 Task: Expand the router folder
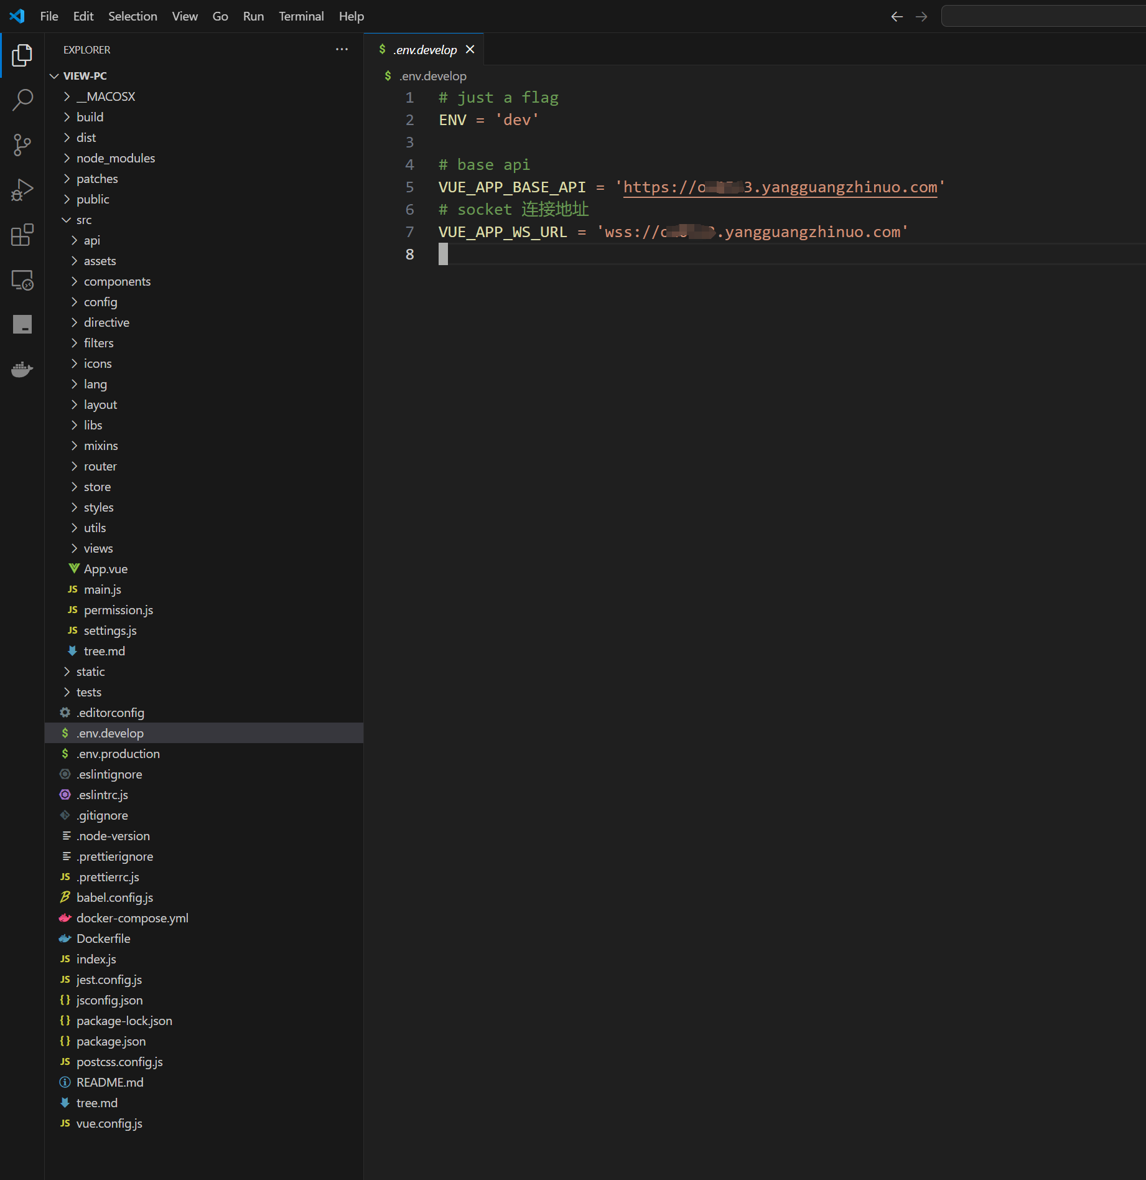tap(74, 466)
